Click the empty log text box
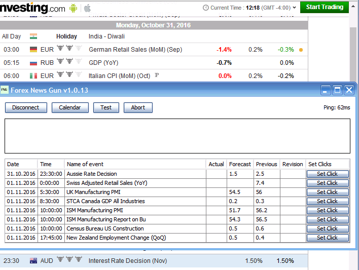 click(x=177, y=136)
